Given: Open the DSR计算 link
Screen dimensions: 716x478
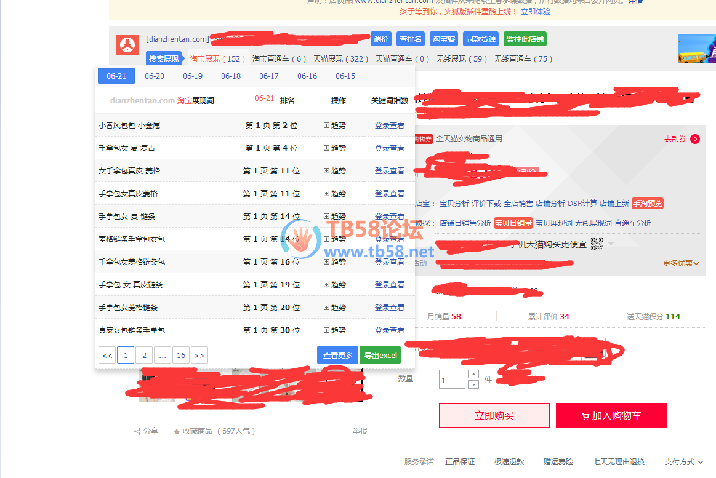Looking at the screenshot, I should click(x=582, y=204).
